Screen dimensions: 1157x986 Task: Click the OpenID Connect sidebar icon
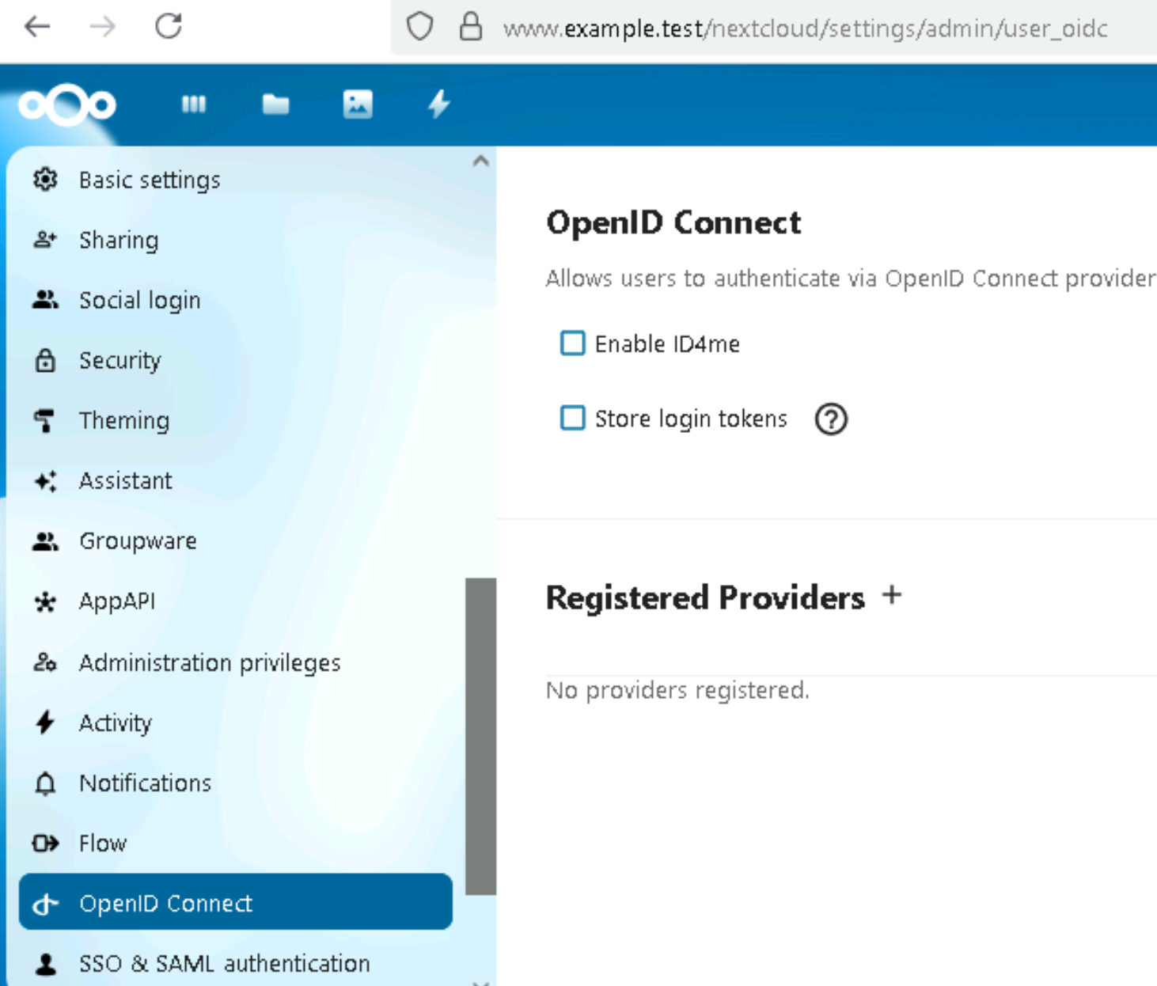point(45,903)
